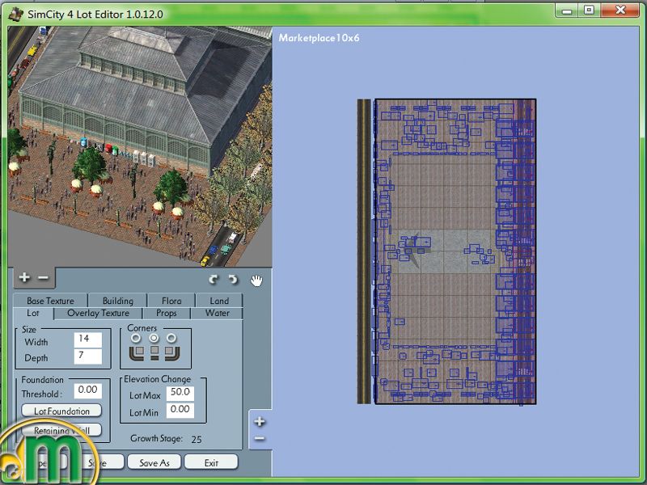The image size is (647, 485).
Task: Click the Depth size input field
Action: click(x=88, y=356)
